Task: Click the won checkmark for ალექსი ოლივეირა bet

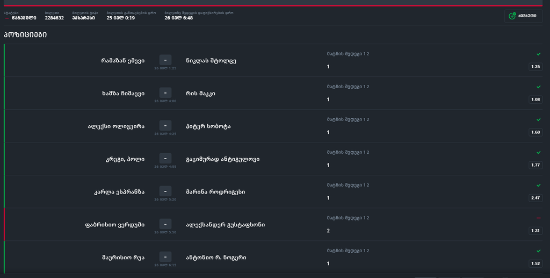Action: point(538,120)
